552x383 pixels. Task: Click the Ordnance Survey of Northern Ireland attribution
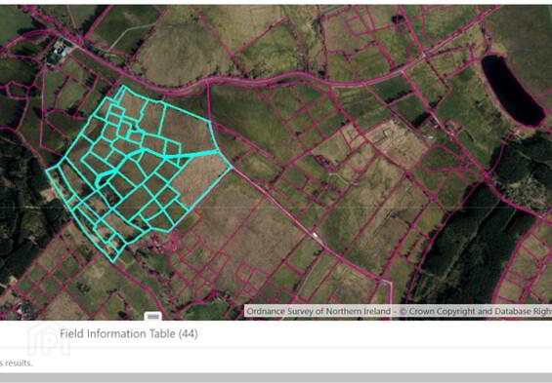[399, 311]
